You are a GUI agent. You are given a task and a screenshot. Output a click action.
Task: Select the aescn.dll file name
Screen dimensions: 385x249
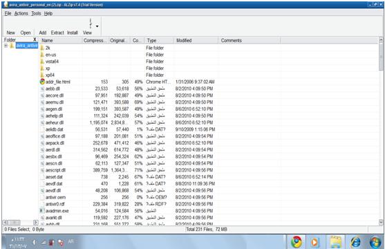[x=53, y=163]
